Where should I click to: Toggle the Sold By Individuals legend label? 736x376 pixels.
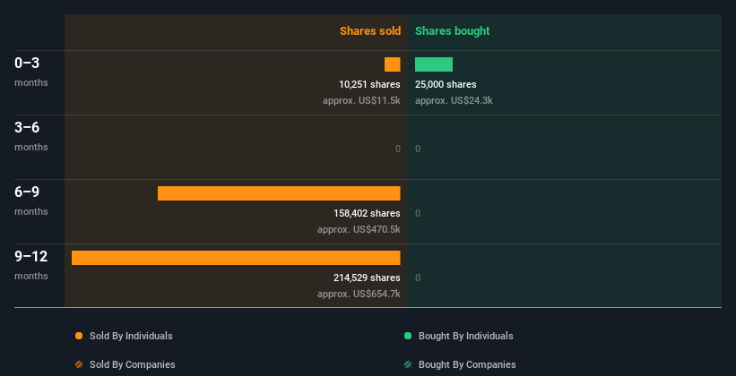[x=131, y=336]
